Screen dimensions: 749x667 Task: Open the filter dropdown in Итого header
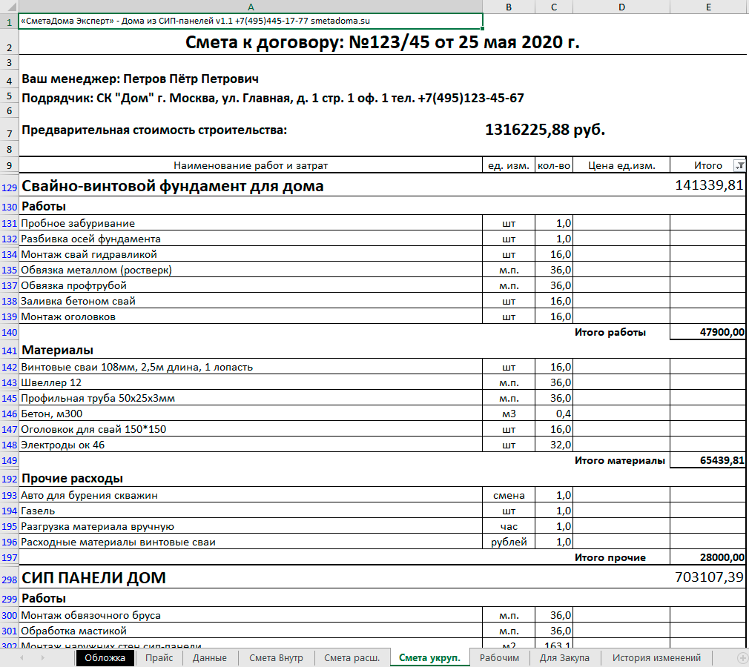[739, 166]
